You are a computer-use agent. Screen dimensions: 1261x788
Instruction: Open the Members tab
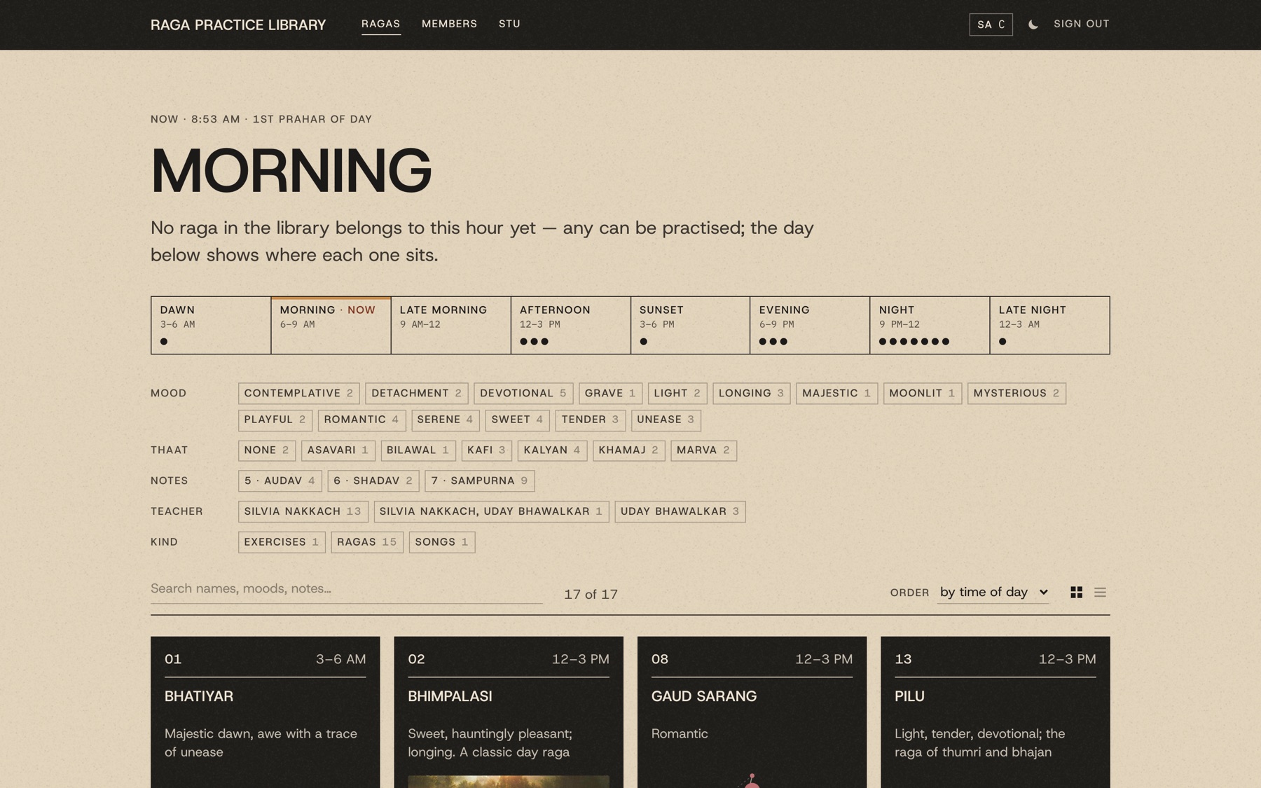[x=449, y=24]
